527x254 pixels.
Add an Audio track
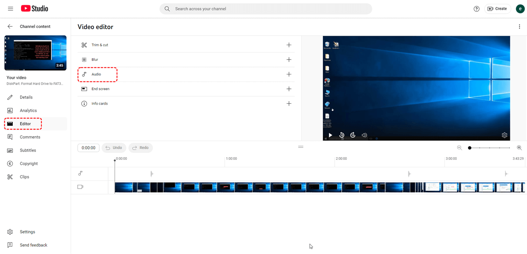[x=289, y=74]
